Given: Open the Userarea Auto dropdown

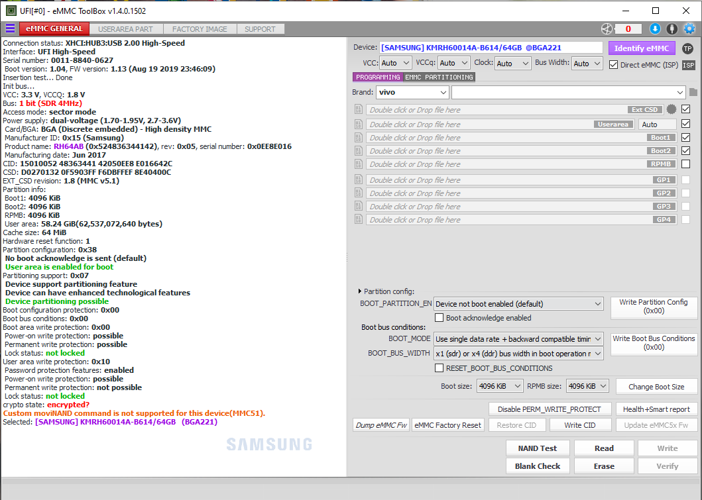Looking at the screenshot, I should click(x=657, y=125).
